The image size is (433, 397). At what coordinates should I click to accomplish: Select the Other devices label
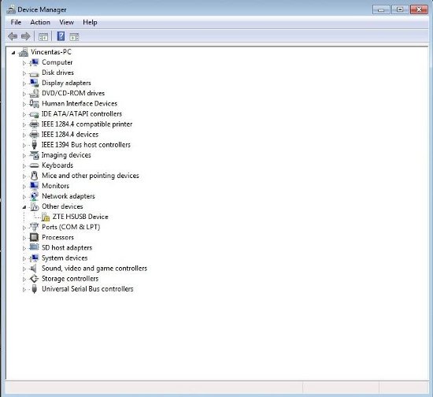62,206
